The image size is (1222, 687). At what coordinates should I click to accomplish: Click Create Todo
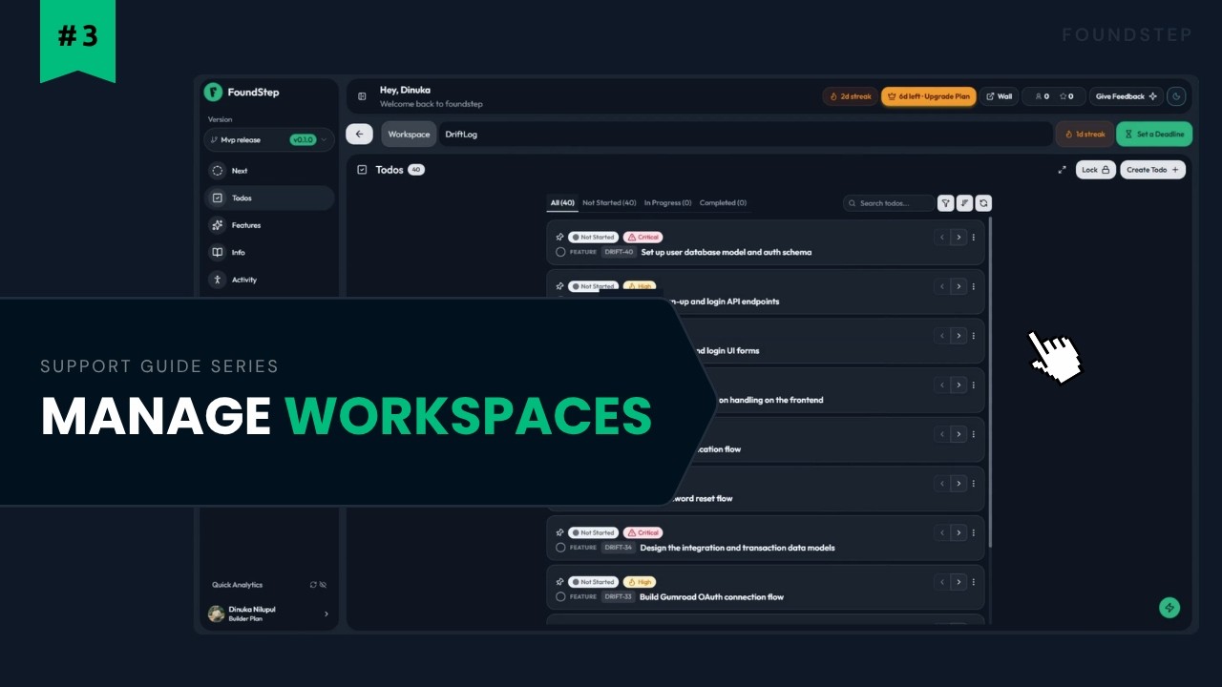coord(1152,170)
